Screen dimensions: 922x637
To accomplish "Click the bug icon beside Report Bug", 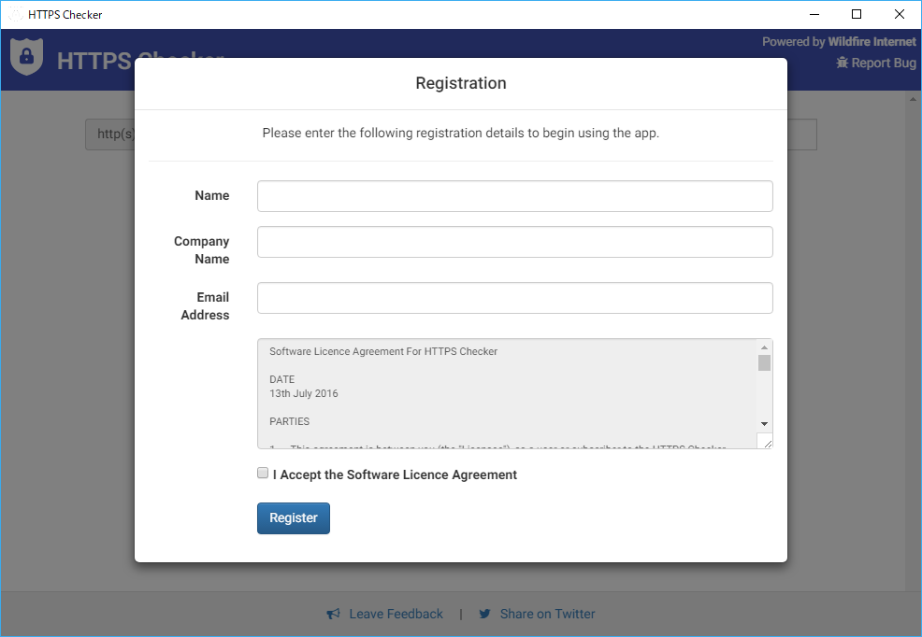I will click(x=842, y=63).
